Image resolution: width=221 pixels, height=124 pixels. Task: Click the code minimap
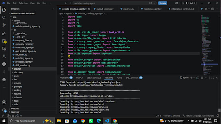[209, 45]
